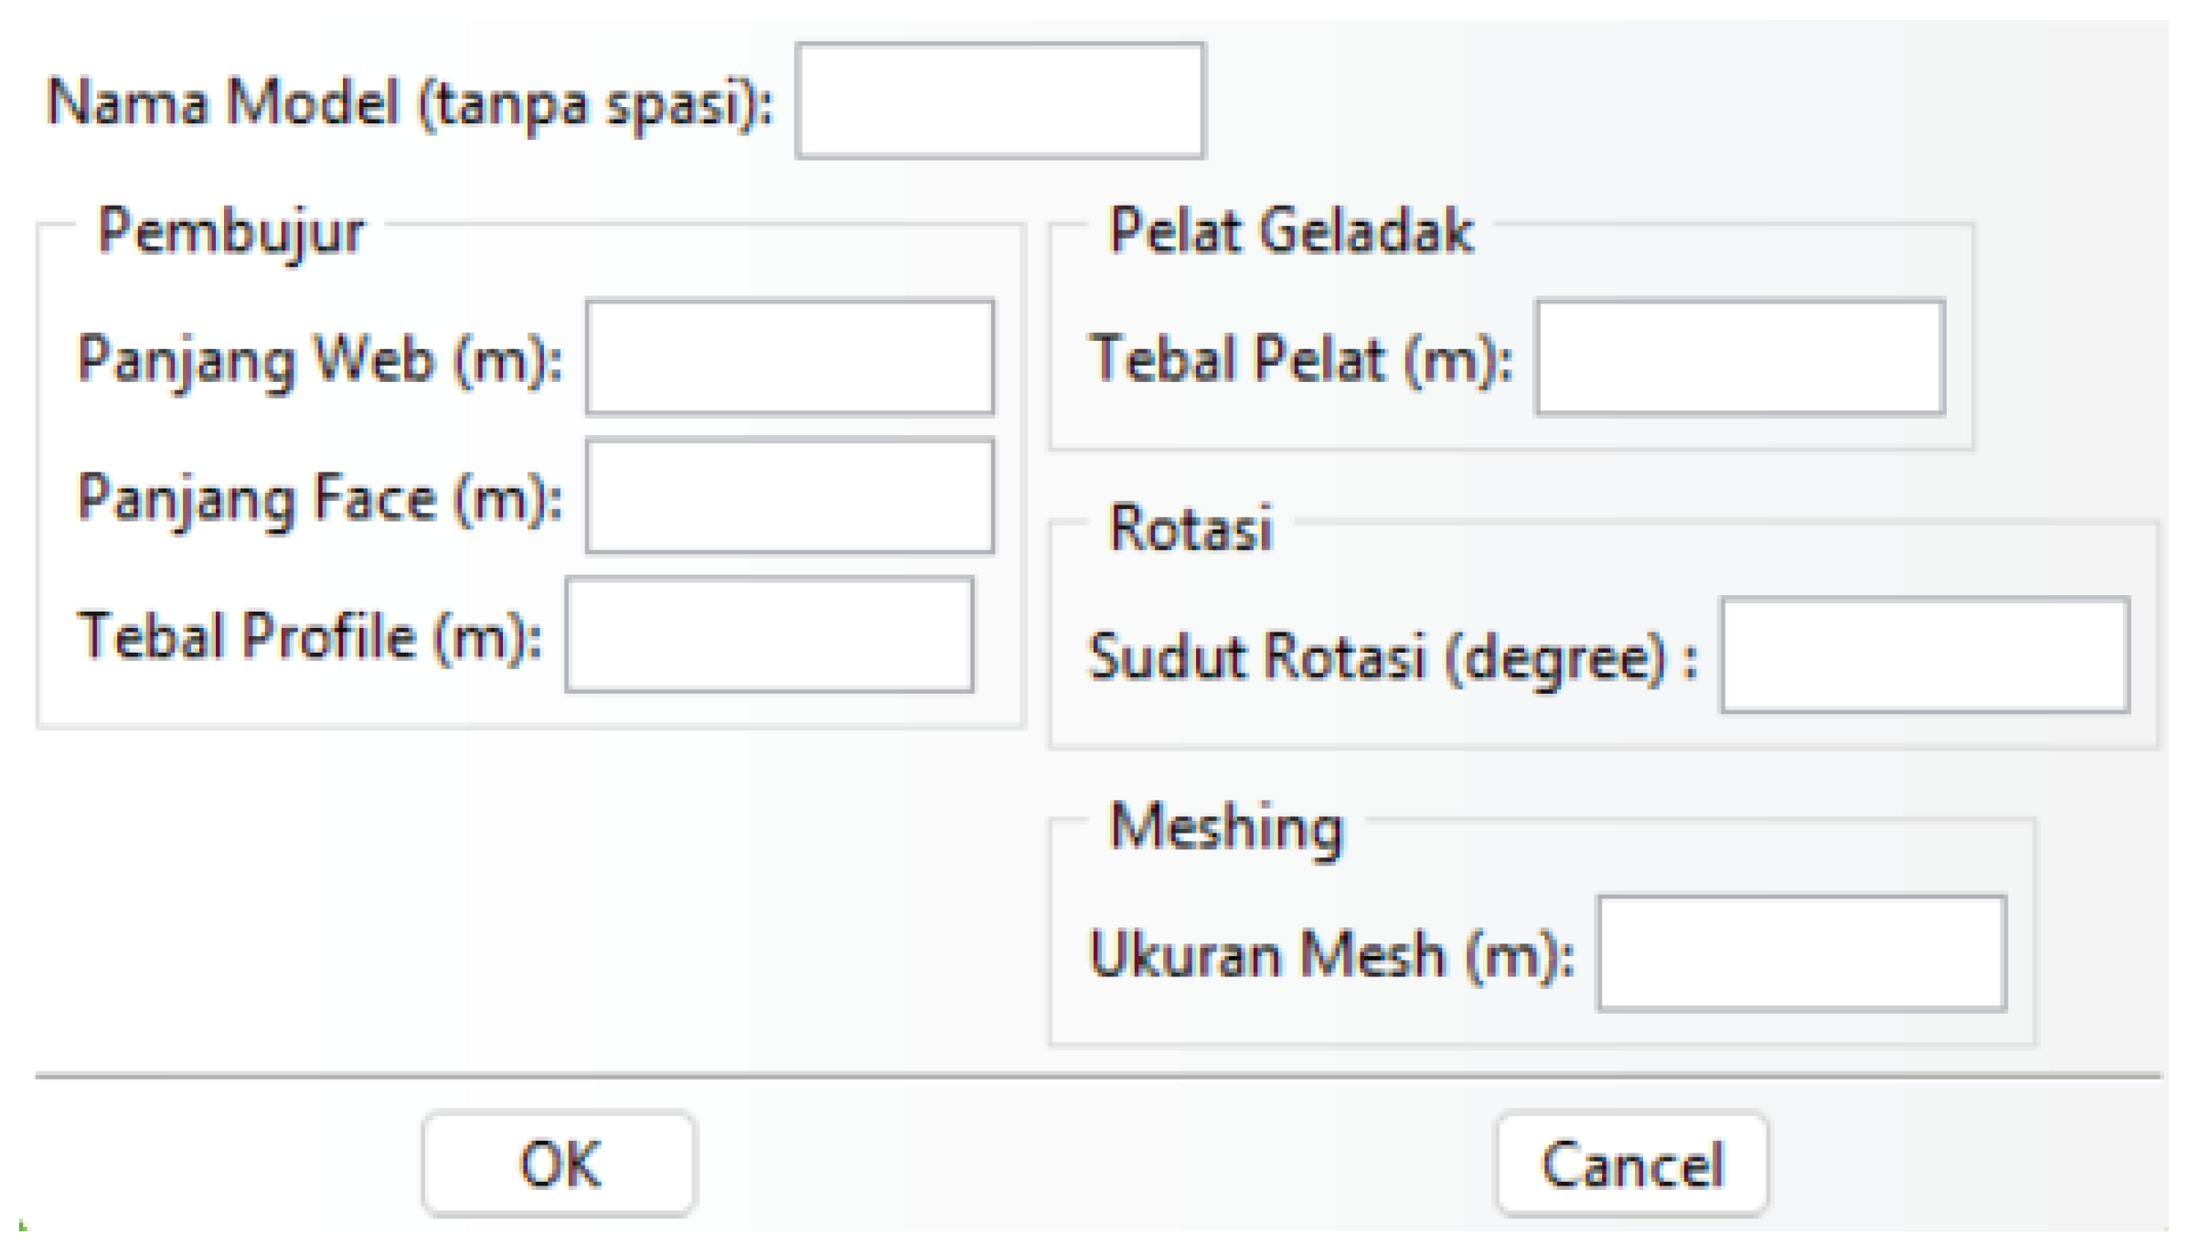Screen dimensions: 2189x1256
Task: Click the "Panjang Web (m):" label
Action: (319, 359)
